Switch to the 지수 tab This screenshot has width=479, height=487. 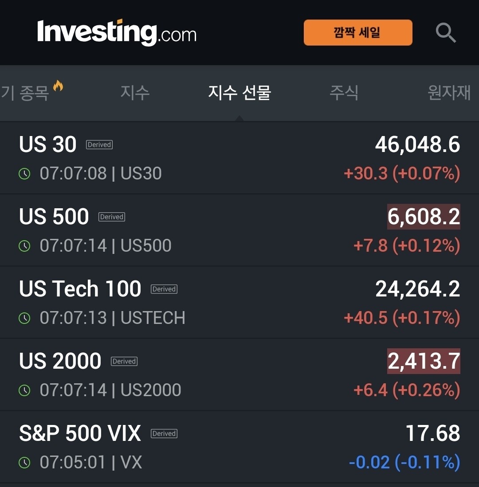[x=135, y=93]
